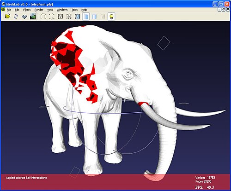Choose flat lines render mode icon
Screen dimensions: 231x191
(x=77, y=16)
